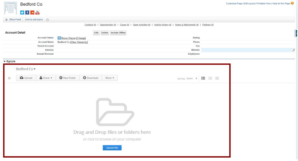Jump to Opportunities related list
This screenshot has width=298, height=161.
tap(108, 25)
